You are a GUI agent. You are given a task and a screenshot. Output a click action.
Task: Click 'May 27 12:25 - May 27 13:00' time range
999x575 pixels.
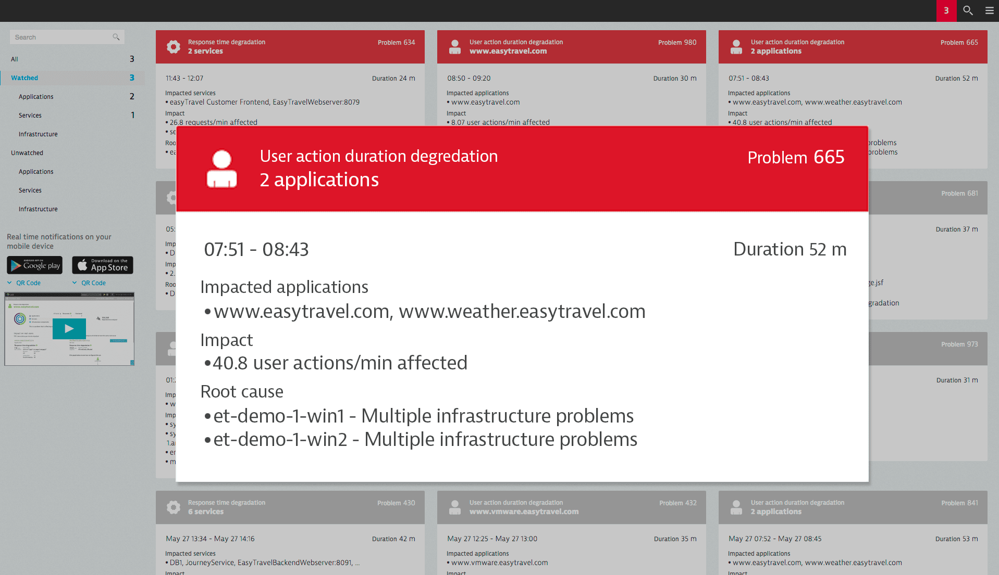492,539
